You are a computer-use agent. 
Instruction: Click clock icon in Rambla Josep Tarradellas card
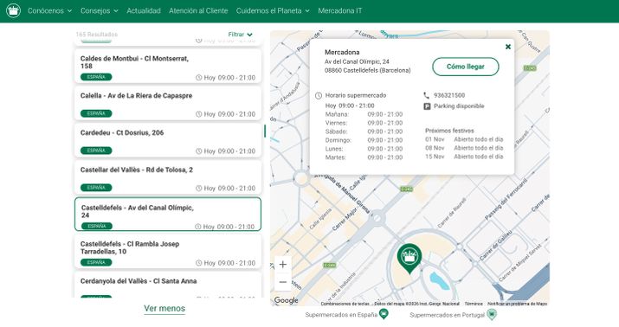(x=199, y=263)
